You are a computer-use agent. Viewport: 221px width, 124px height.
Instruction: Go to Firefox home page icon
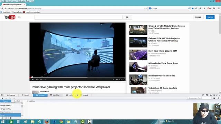click(x=204, y=8)
